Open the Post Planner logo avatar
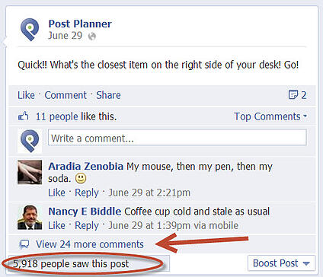The width and height of the screenshot is (323, 277). [x=30, y=30]
